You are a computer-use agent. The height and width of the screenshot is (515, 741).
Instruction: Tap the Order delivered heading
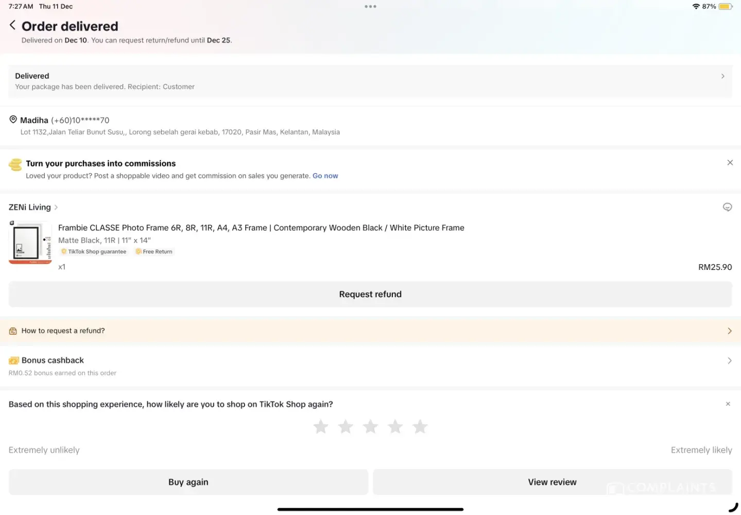[70, 26]
